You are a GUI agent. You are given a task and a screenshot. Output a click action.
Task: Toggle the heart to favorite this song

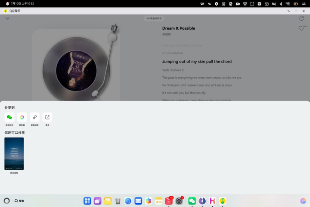pos(301,28)
